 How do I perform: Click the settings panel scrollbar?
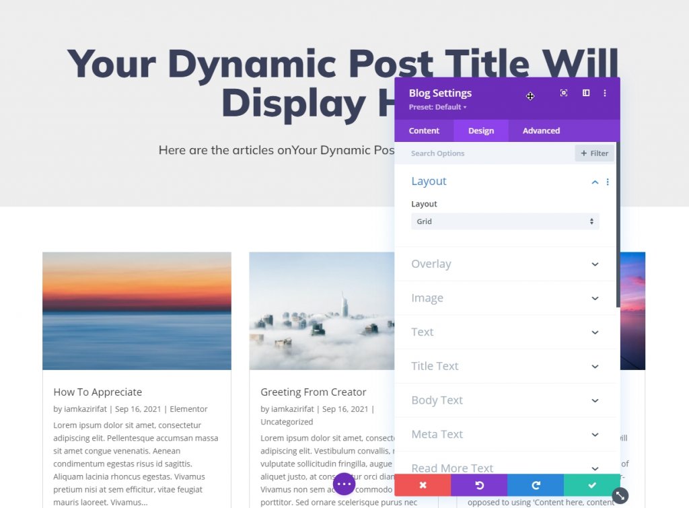click(618, 224)
